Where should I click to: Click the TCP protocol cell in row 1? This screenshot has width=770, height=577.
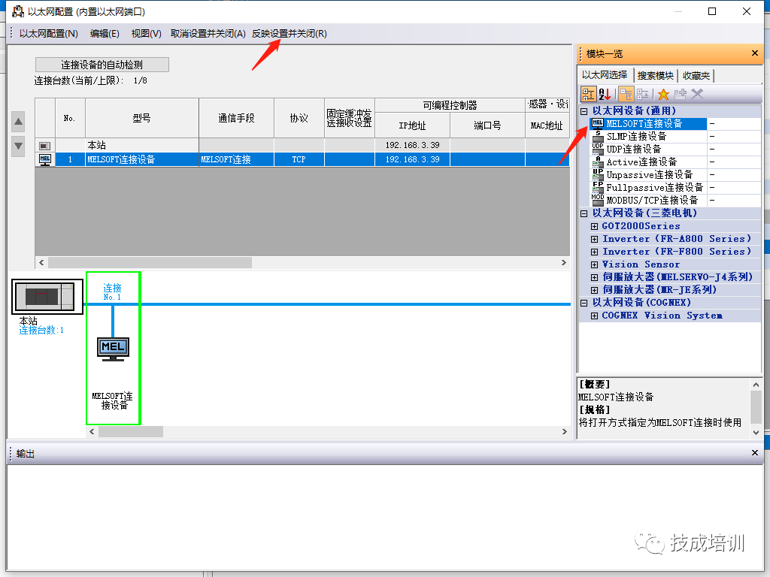299,159
